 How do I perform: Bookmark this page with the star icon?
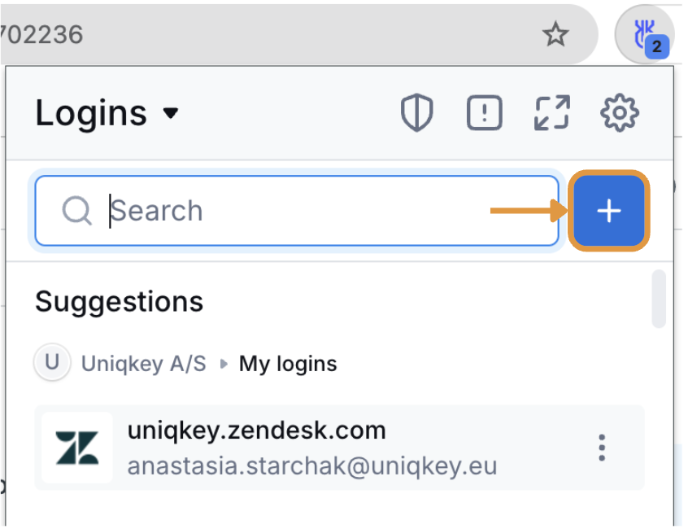555,34
